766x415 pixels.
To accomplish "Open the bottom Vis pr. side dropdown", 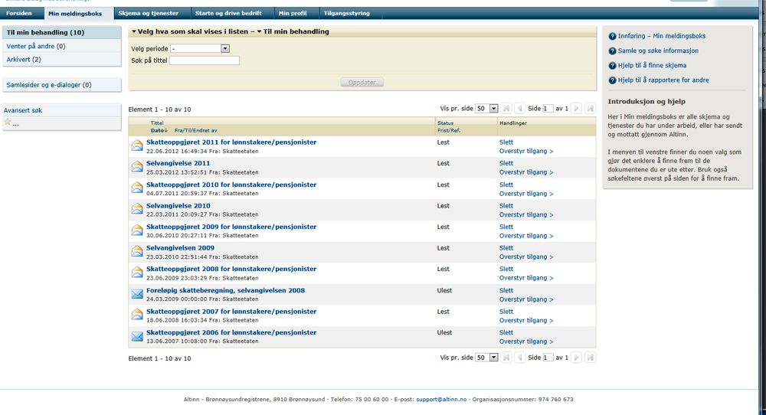I will point(493,358).
